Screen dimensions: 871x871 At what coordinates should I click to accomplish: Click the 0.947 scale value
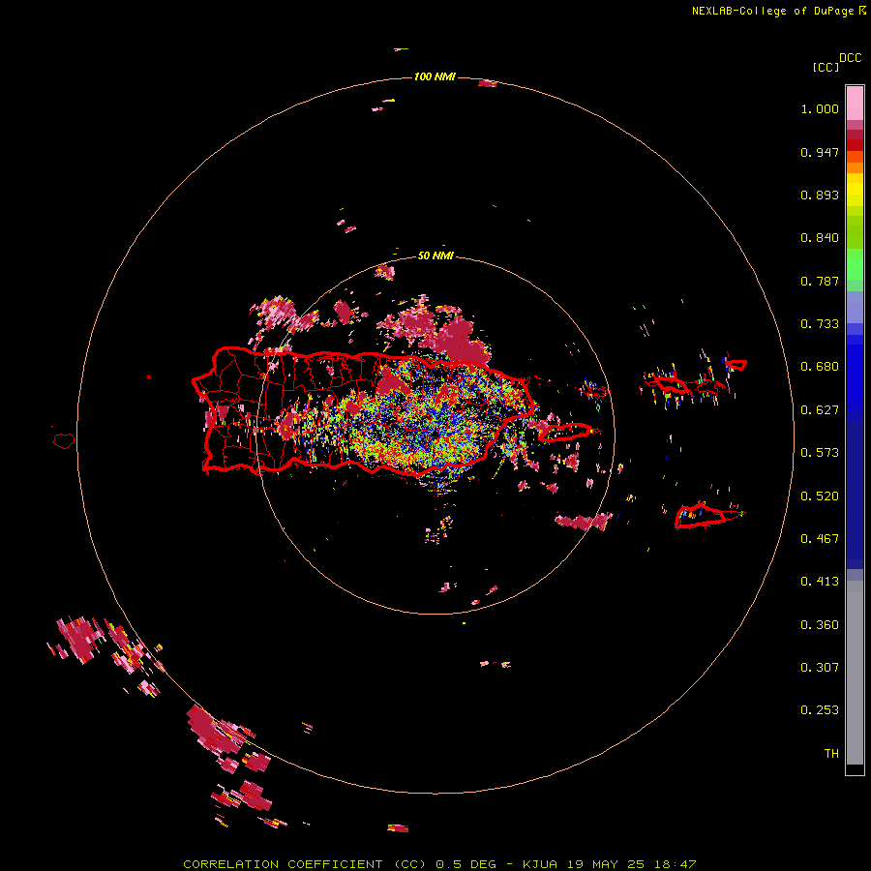(820, 152)
